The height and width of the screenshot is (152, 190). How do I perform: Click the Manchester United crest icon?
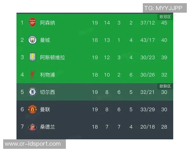click(x=33, y=110)
